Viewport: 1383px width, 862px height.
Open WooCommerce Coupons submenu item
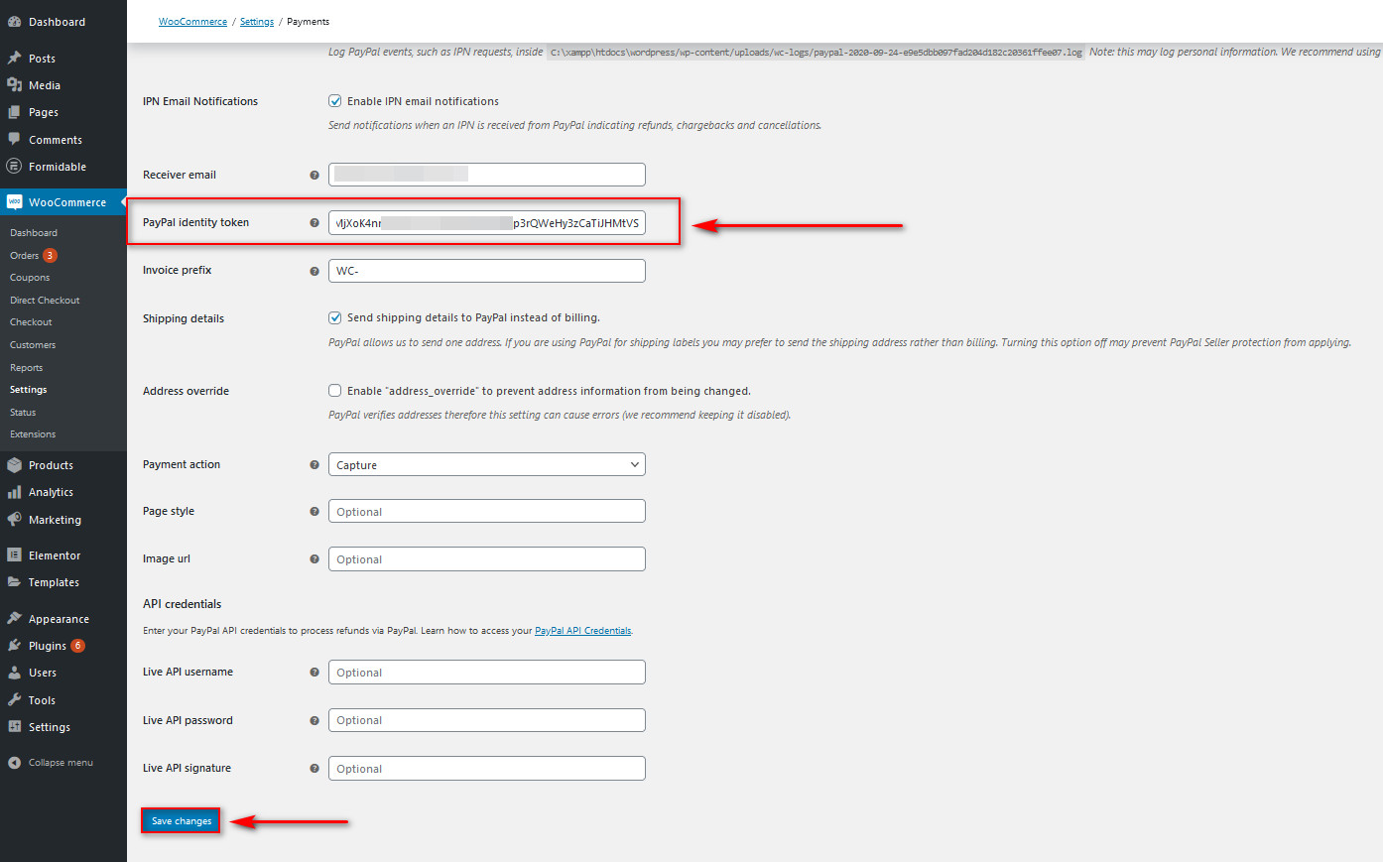(30, 278)
